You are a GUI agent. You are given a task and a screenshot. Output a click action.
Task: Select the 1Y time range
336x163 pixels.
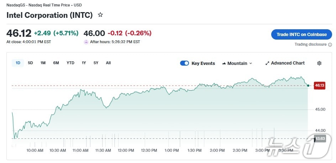tap(84, 63)
